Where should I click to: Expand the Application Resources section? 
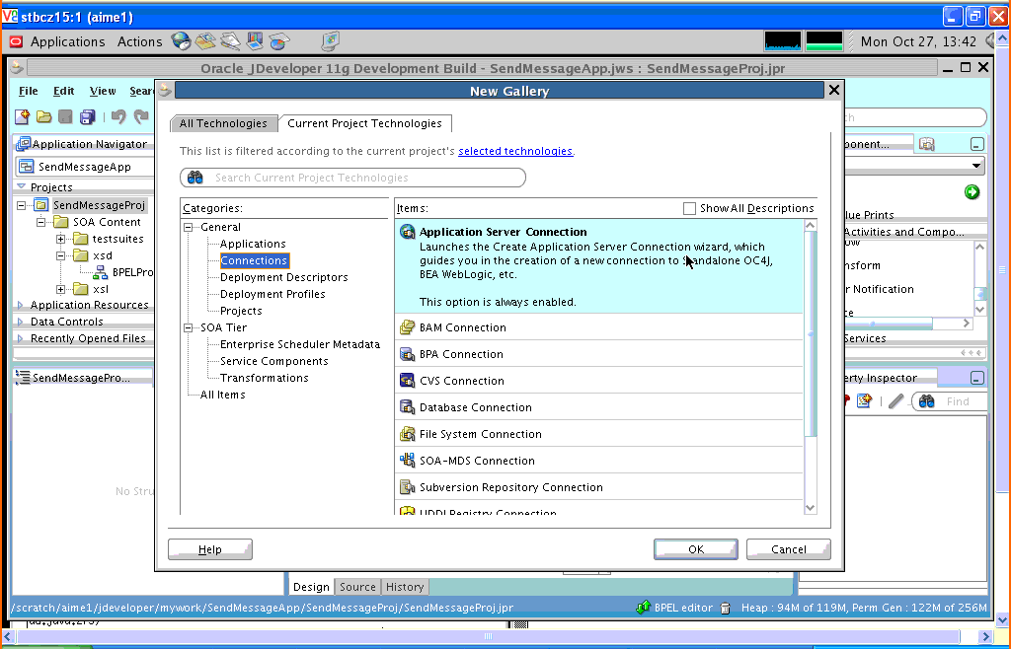[x=21, y=305]
